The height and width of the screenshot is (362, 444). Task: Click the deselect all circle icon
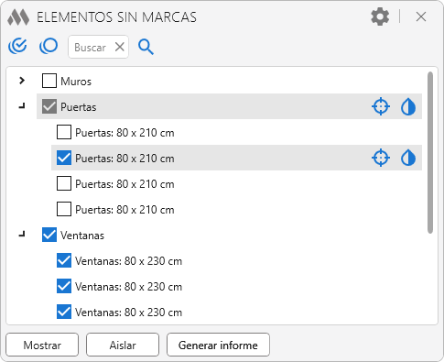click(49, 47)
